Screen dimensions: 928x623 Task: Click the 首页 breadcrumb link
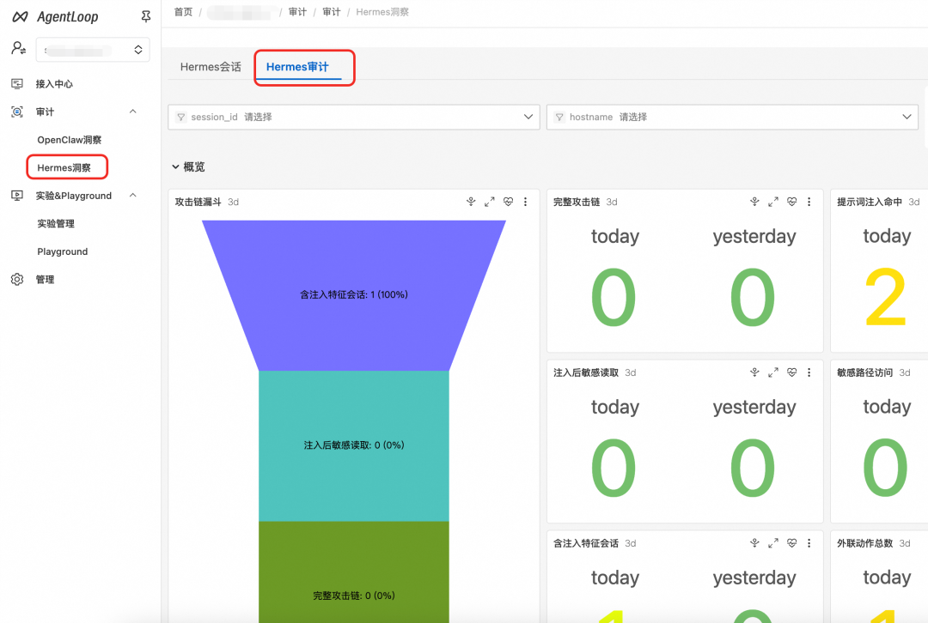183,12
